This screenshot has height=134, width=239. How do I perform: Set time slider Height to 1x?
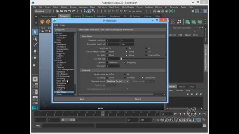(107, 48)
